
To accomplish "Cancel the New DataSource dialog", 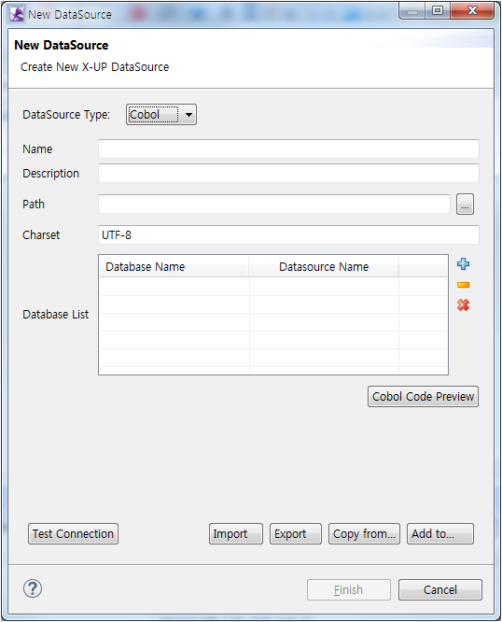I will pyautogui.click(x=440, y=590).
